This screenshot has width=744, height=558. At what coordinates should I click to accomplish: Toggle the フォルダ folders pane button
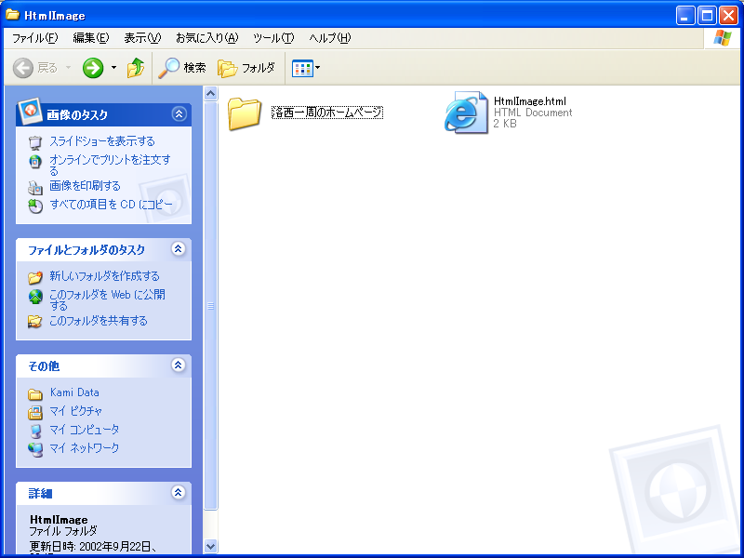coord(246,68)
